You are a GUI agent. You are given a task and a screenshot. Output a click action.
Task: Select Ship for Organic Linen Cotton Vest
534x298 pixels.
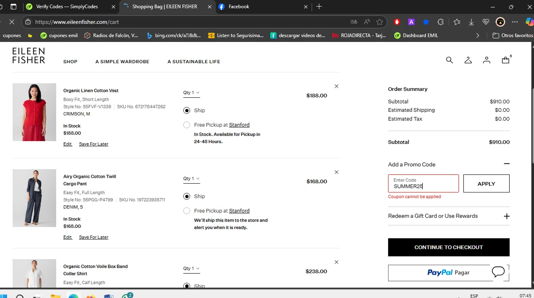pyautogui.click(x=187, y=110)
